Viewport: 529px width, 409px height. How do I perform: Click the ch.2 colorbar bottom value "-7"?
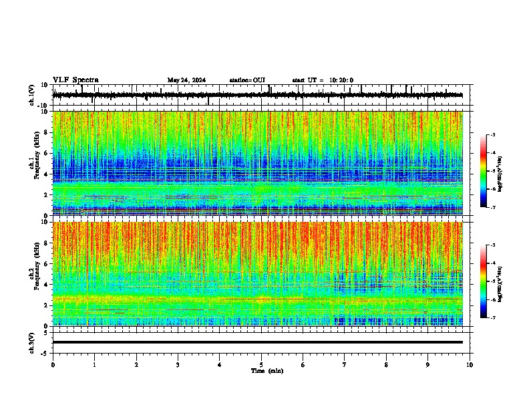[493, 318]
